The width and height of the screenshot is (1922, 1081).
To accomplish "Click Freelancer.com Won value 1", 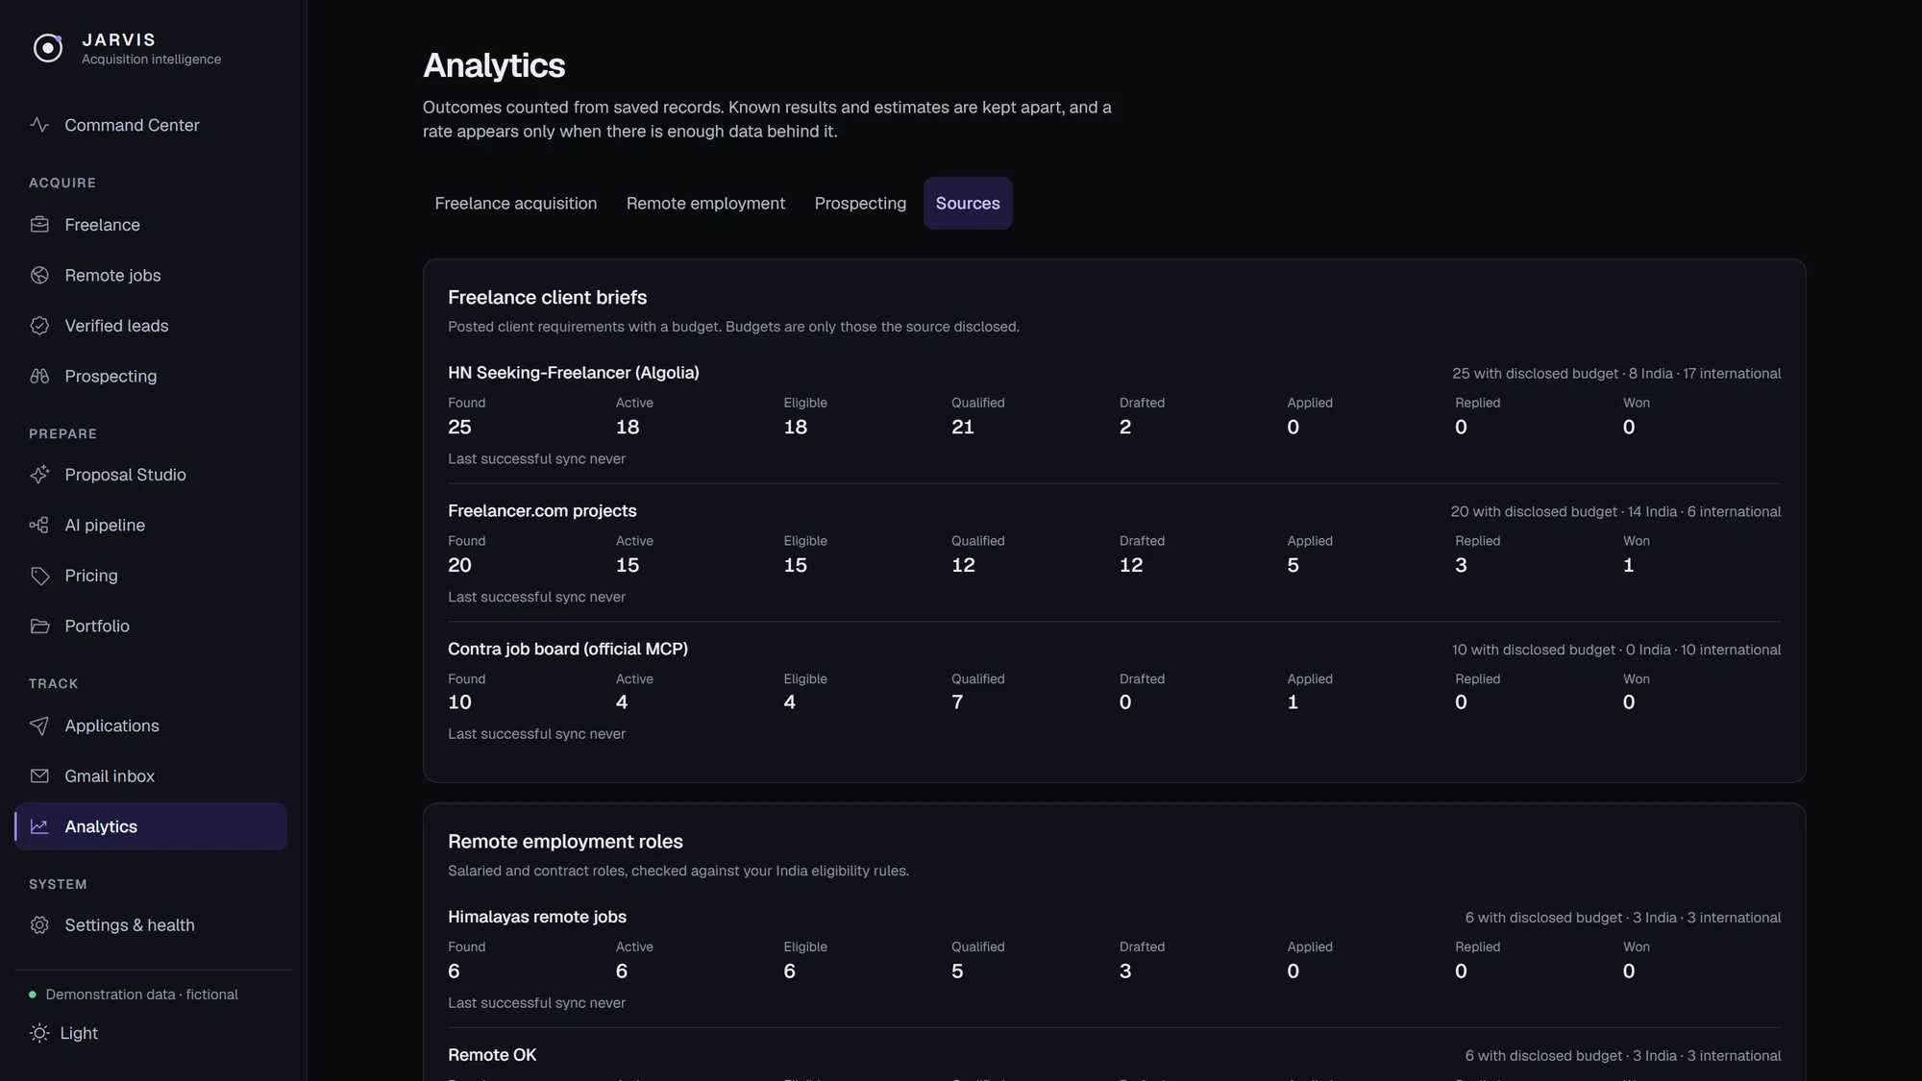I will coord(1628,565).
